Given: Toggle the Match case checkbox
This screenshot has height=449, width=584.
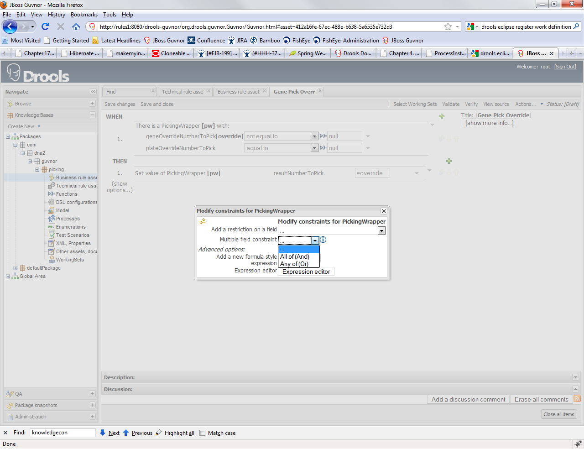Looking at the screenshot, I should 203,433.
